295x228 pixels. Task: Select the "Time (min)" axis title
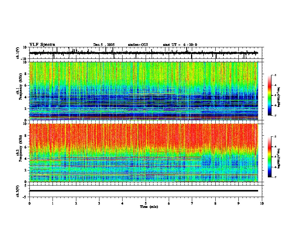(149, 207)
